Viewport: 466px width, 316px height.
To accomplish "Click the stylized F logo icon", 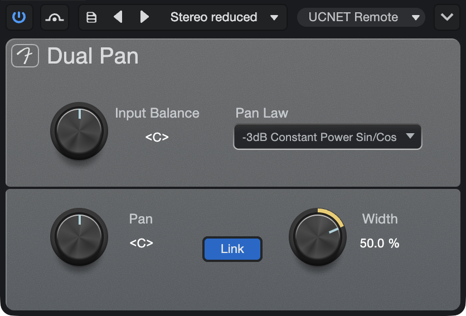I will point(25,56).
